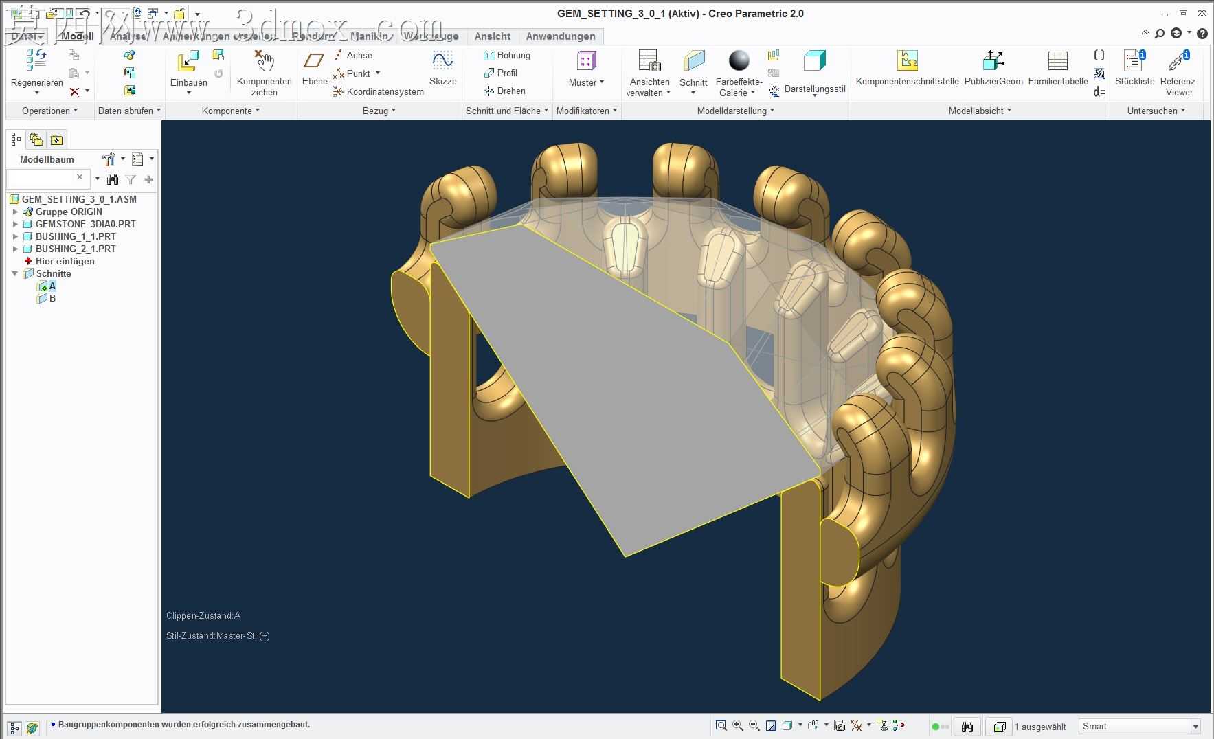
Task: Expand BUSHING_2_1.PRT node
Action: click(15, 249)
